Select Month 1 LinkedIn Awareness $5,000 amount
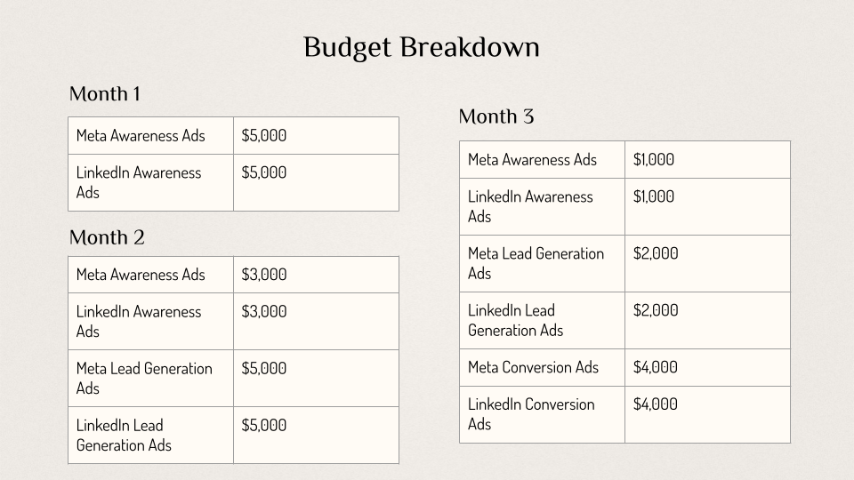Viewport: 854px width, 480px height. [264, 173]
